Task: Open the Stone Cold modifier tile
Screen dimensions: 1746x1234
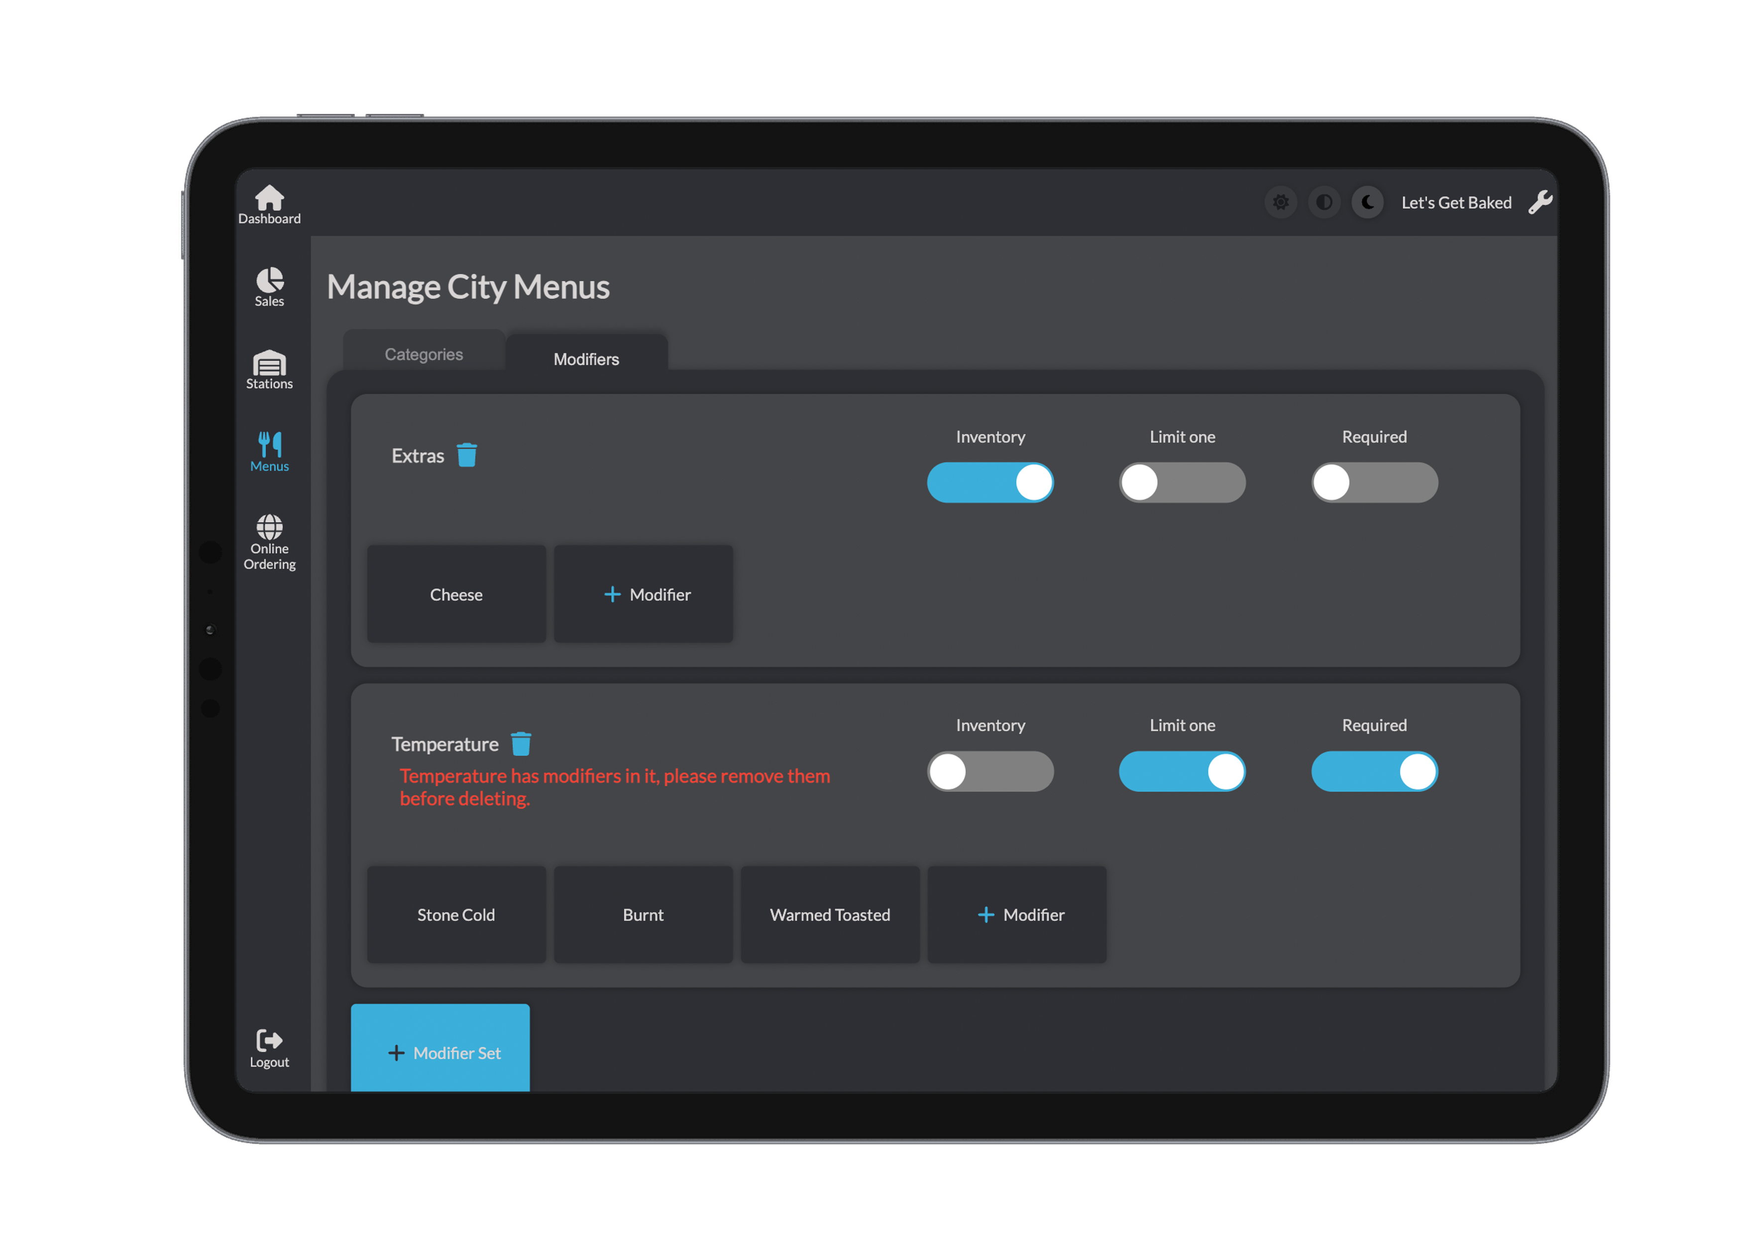Action: tap(456, 915)
